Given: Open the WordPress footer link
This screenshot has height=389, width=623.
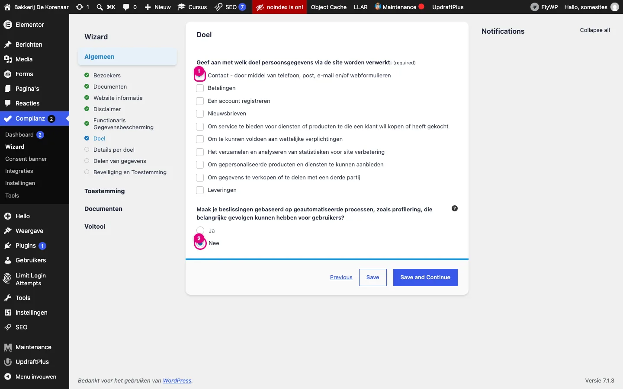Looking at the screenshot, I should tap(177, 381).
